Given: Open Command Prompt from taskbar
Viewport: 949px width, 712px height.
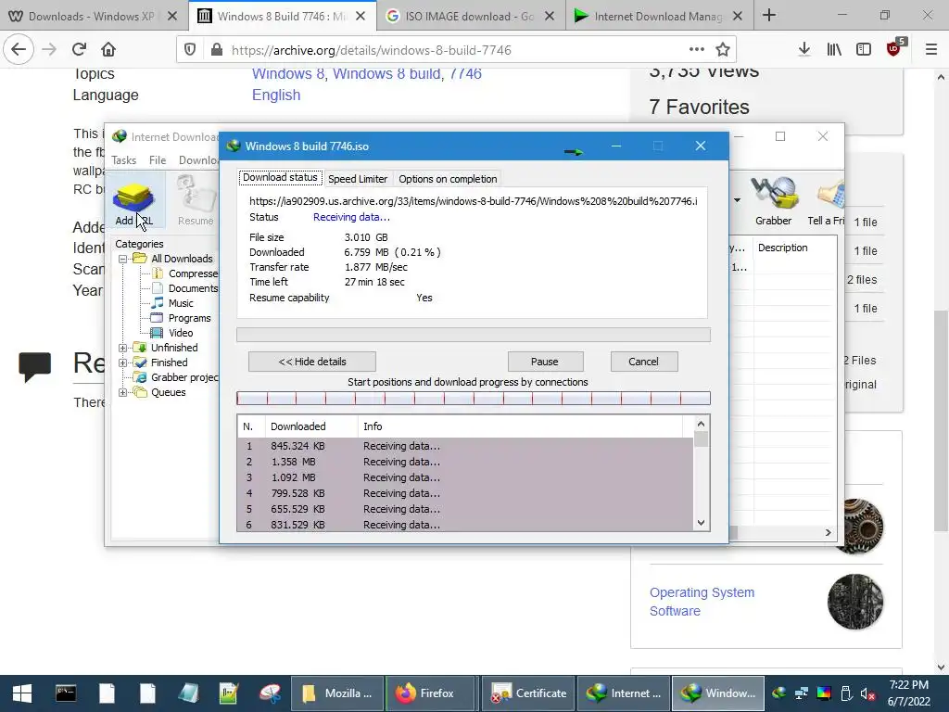Looking at the screenshot, I should click(66, 693).
